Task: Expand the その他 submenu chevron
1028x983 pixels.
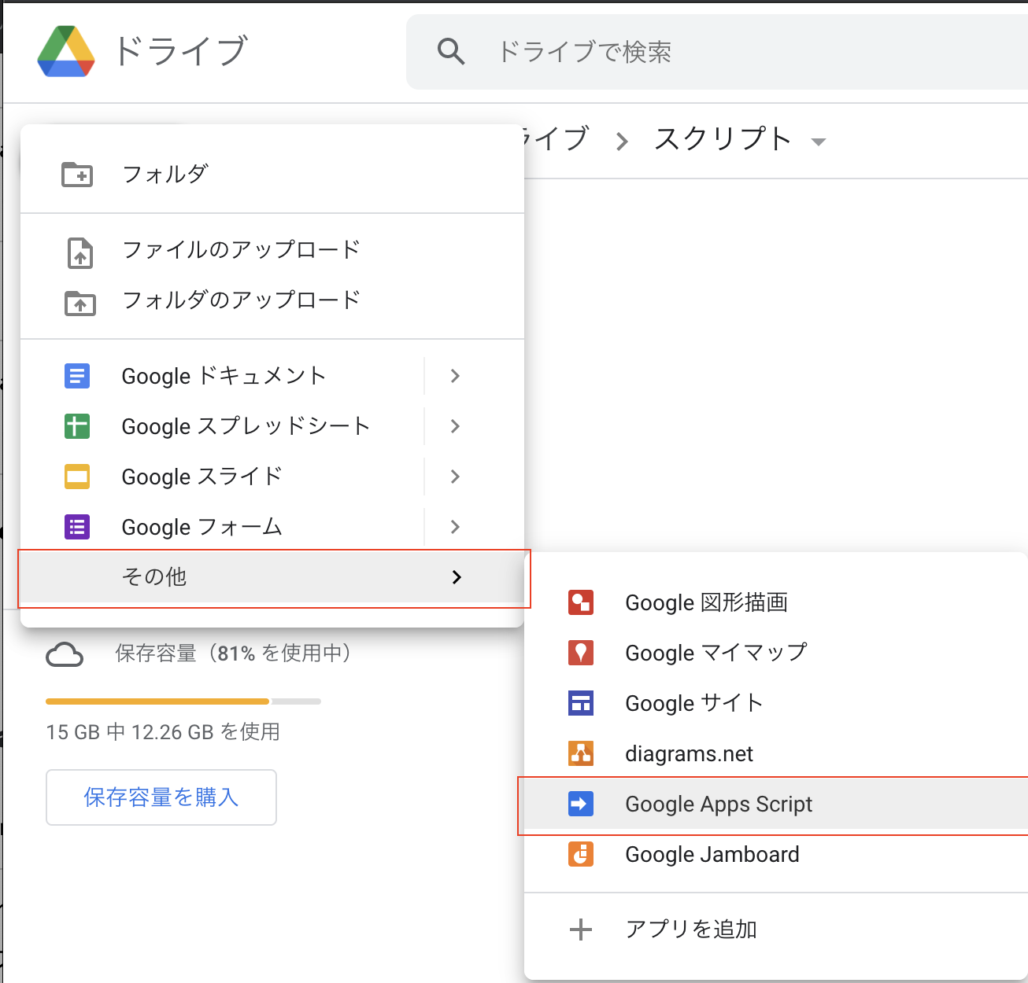Action: pyautogui.click(x=457, y=577)
